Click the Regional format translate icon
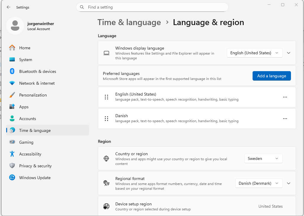The image size is (304, 216). pos(106,183)
